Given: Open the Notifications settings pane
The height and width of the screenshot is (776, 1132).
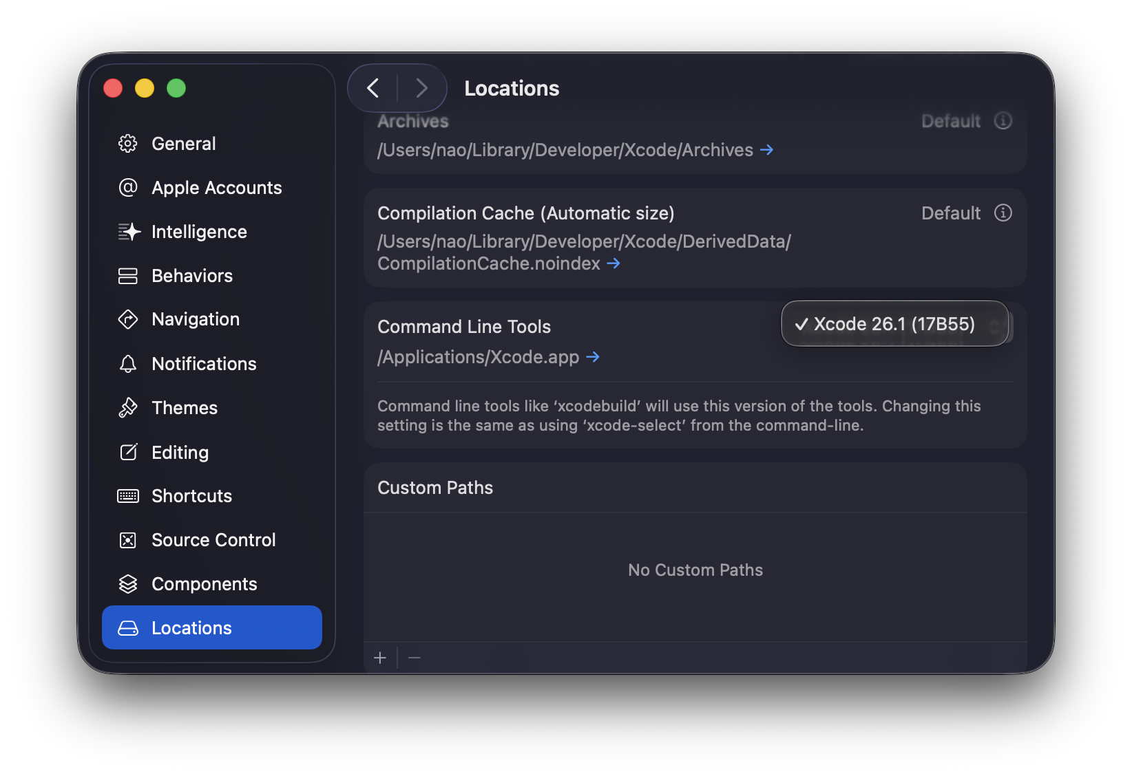Looking at the screenshot, I should coord(204,364).
